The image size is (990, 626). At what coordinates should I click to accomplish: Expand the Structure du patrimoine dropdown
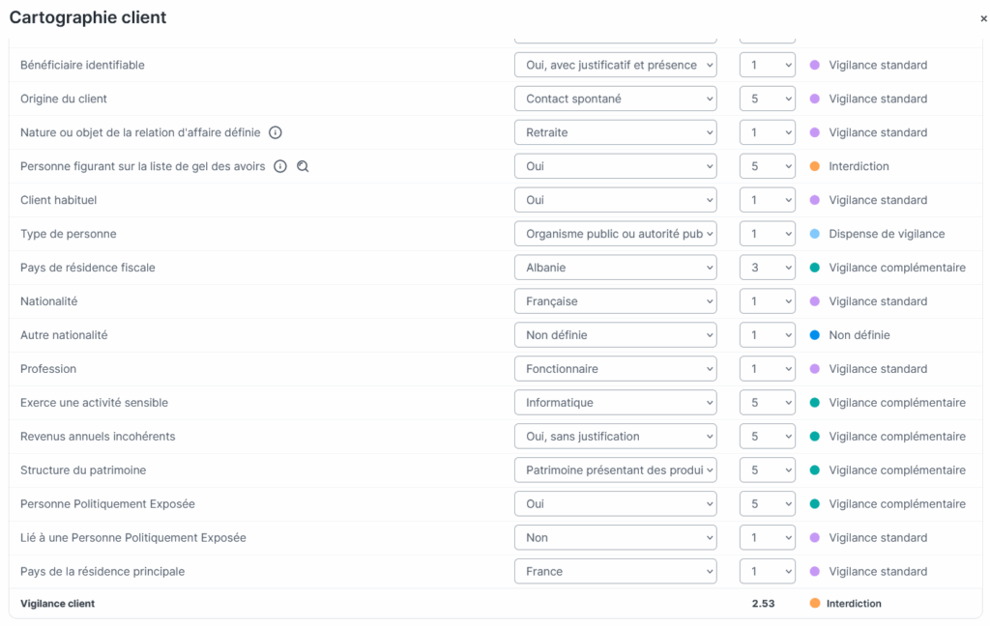615,470
